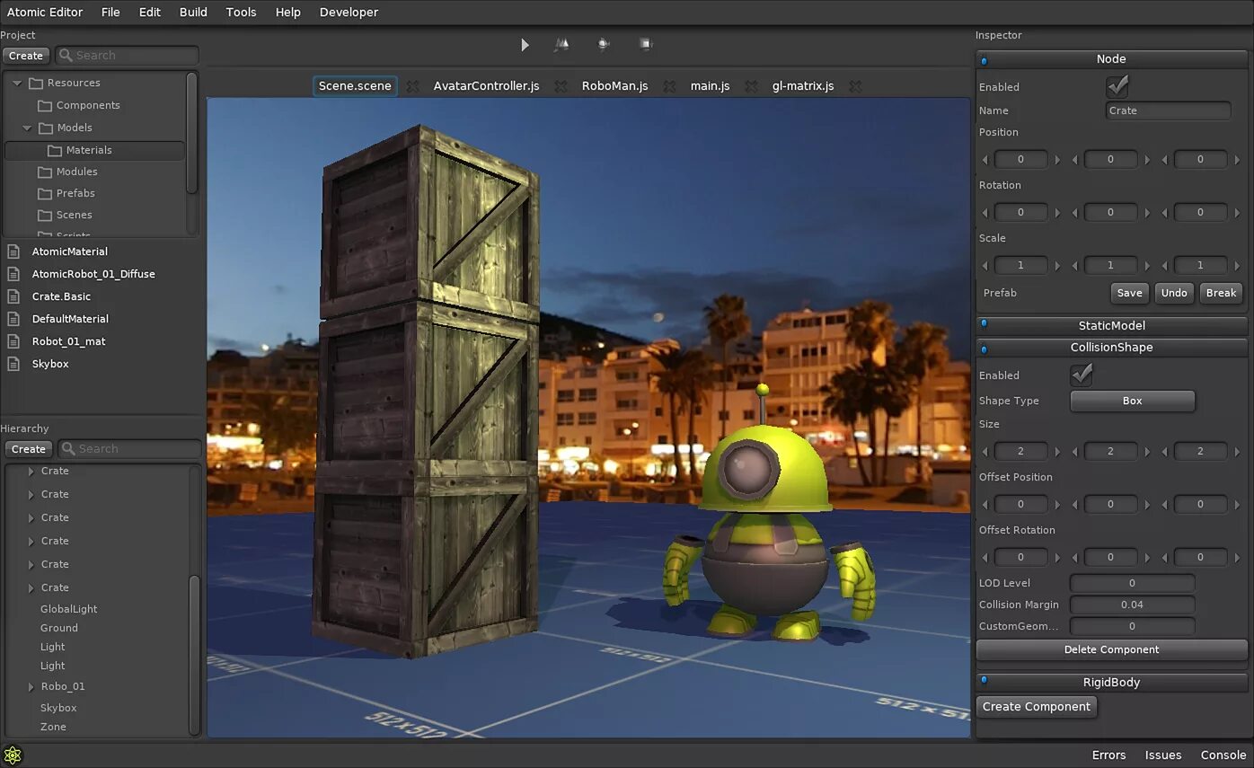This screenshot has width=1254, height=768.
Task: Collapse the Node section via its blue indicator
Action: pos(985,61)
